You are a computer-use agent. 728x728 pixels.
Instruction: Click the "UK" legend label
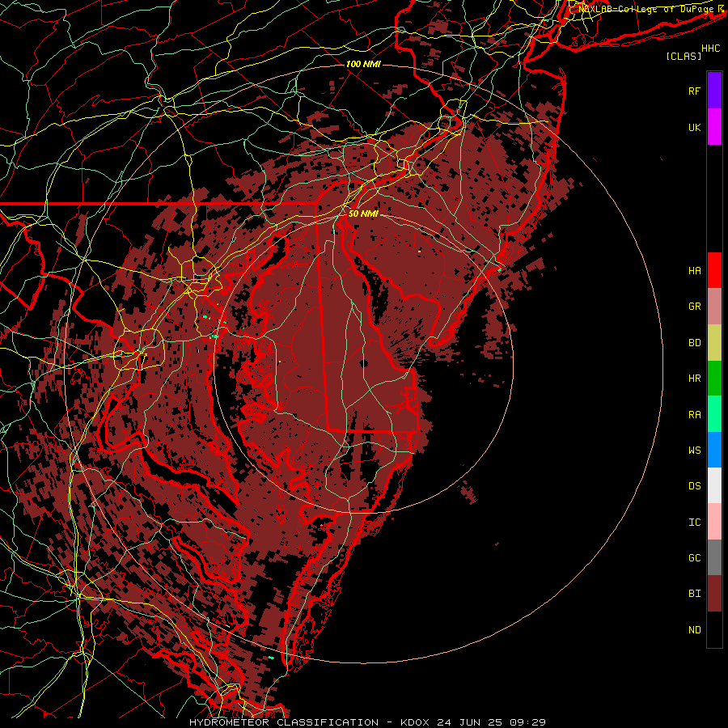coord(694,127)
